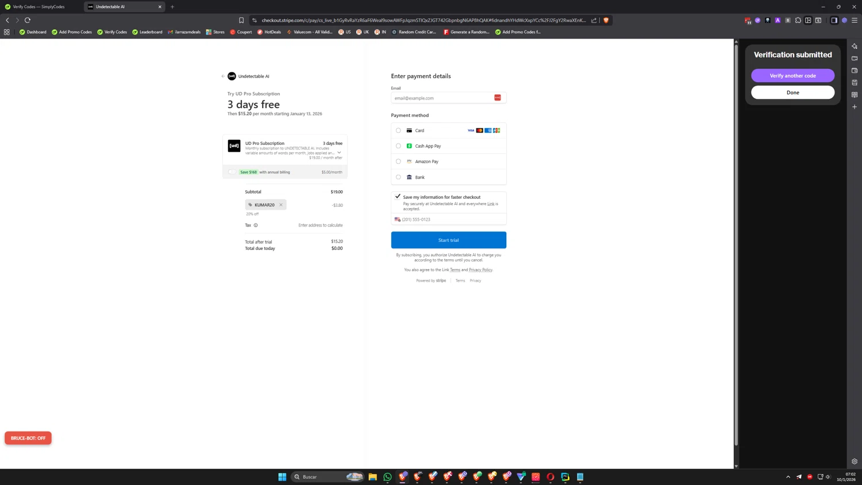
Task: Open a new browser tab
Action: tap(172, 7)
